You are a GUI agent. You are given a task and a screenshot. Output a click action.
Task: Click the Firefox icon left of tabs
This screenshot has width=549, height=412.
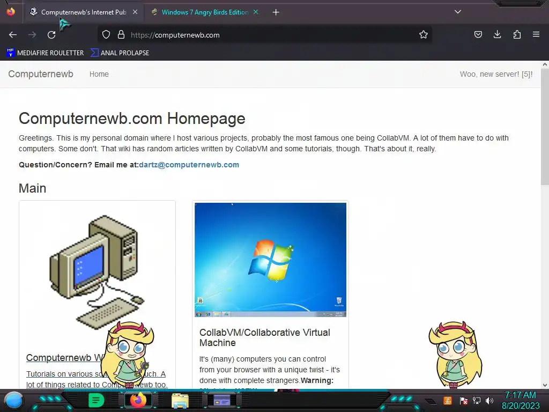[x=11, y=12]
